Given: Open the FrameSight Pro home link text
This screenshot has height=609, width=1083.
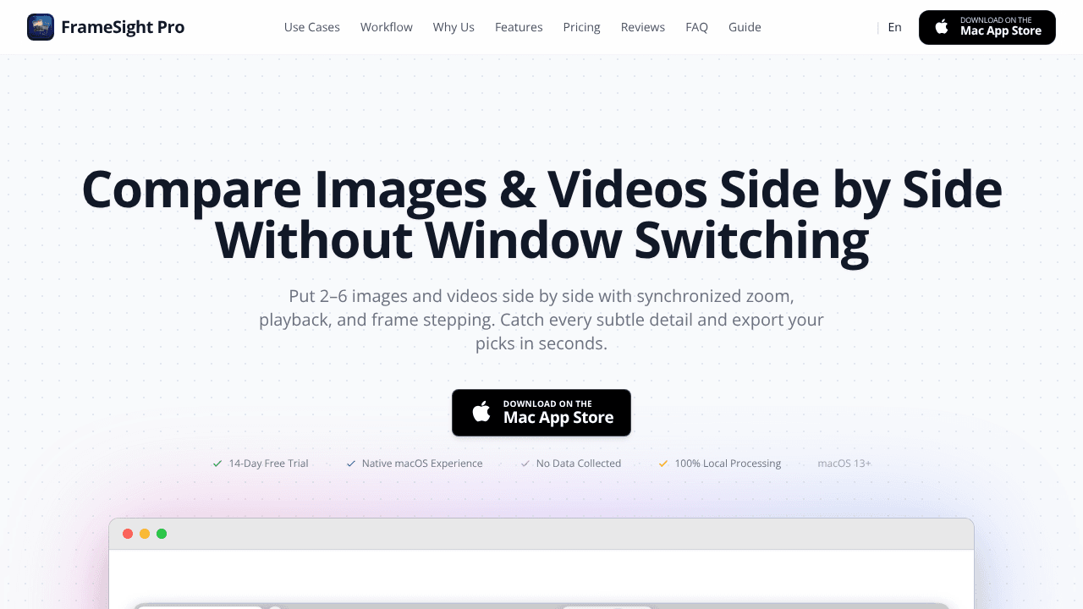Looking at the screenshot, I should coord(123,27).
